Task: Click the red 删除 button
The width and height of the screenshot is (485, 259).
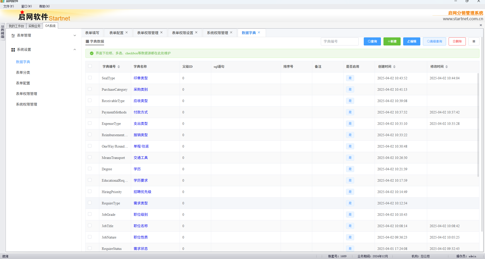Action: pos(457,41)
